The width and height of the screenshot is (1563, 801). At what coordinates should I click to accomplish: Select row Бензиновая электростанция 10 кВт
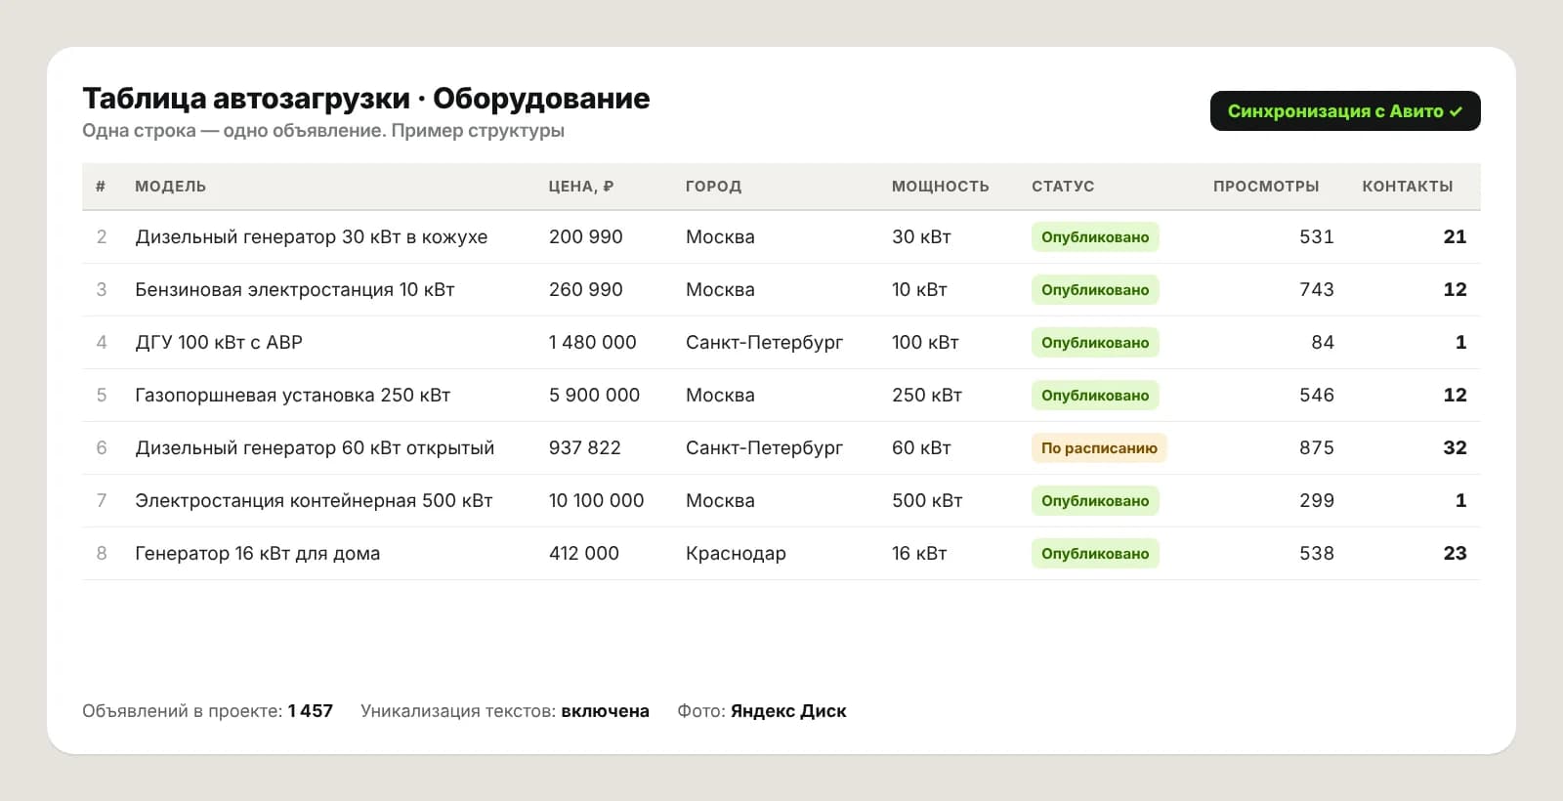[781, 290]
